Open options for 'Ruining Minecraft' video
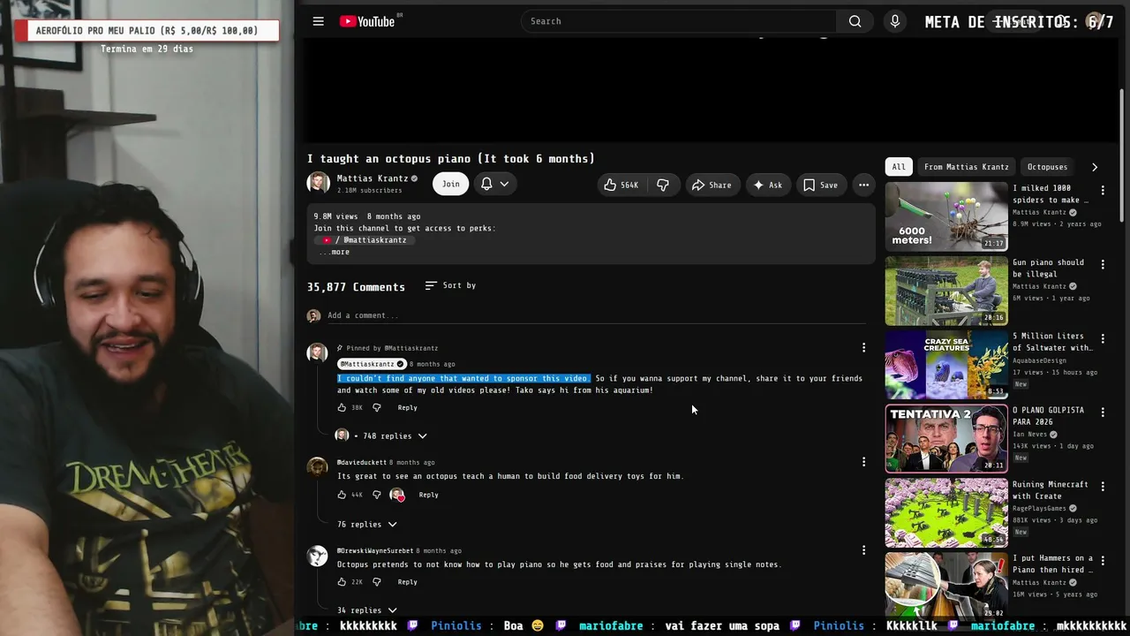The image size is (1130, 636). (1103, 487)
